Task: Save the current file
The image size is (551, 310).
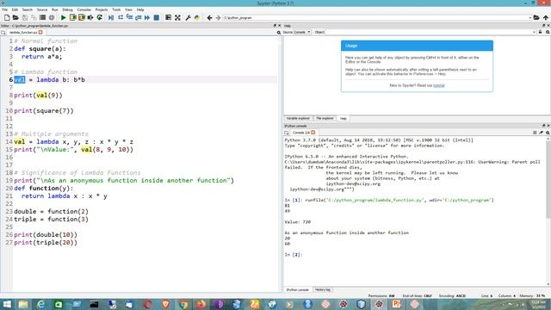Action: point(25,17)
